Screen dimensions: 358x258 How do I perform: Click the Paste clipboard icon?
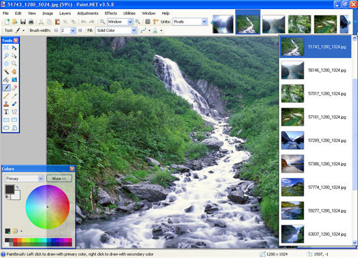click(x=57, y=21)
